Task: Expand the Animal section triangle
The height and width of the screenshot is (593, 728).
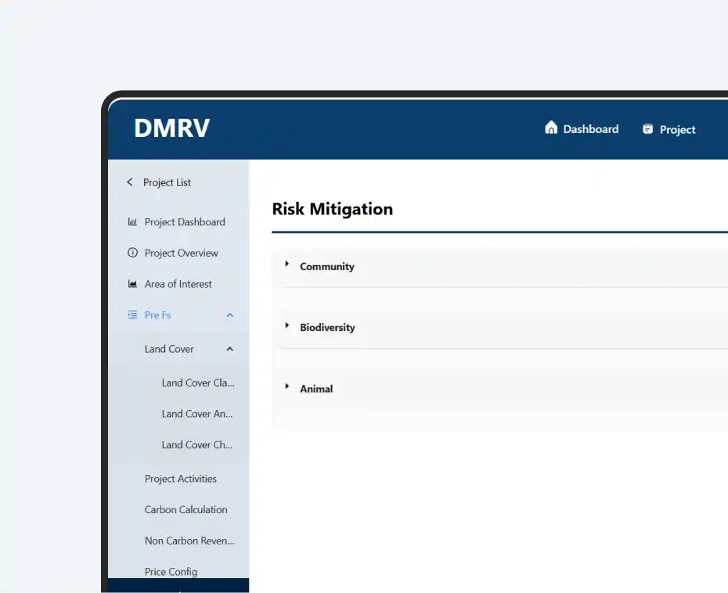Action: tap(287, 386)
